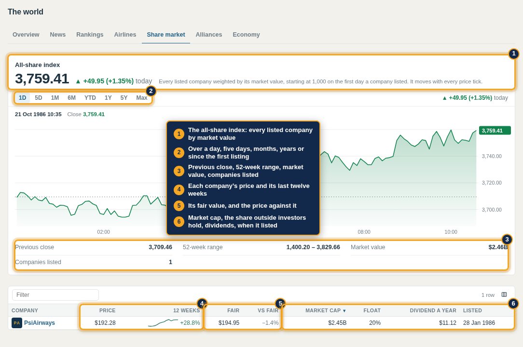
Task: Sort by the 12 WEEKS column header
Action: (186, 310)
